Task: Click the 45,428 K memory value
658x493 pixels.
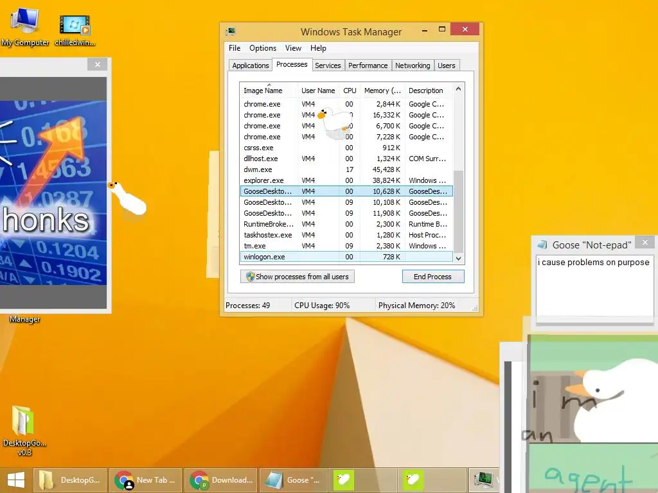Action: click(386, 169)
